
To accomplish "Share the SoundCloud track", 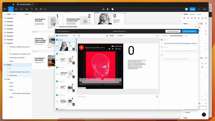I will click(x=118, y=49).
